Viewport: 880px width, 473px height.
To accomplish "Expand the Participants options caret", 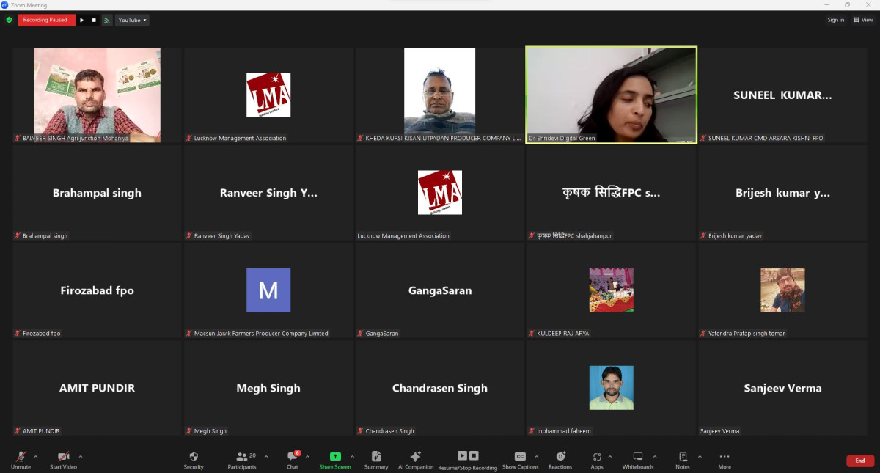I will tap(266, 456).
